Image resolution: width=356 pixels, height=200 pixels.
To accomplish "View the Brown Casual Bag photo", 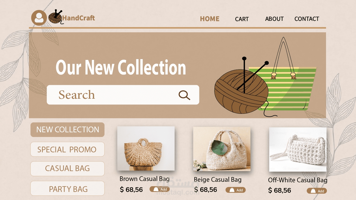I will click(146, 148).
